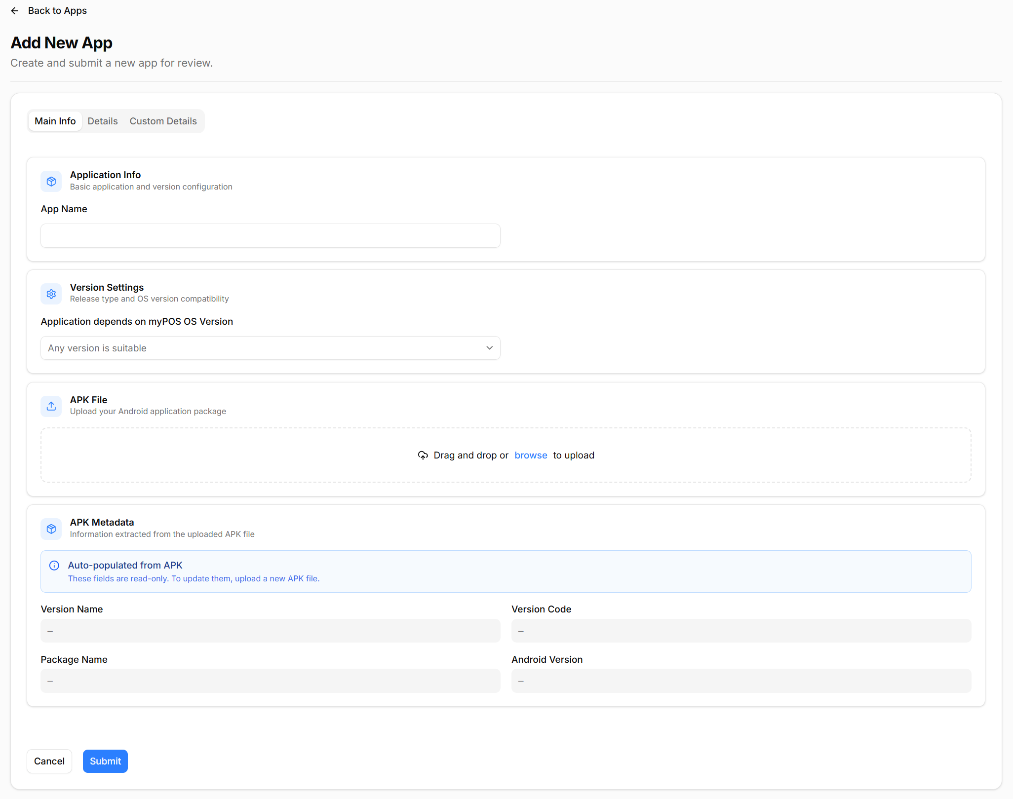Viewport: 1013px width, 799px height.
Task: Open the myPOS OS Version dropdown
Action: (x=271, y=348)
